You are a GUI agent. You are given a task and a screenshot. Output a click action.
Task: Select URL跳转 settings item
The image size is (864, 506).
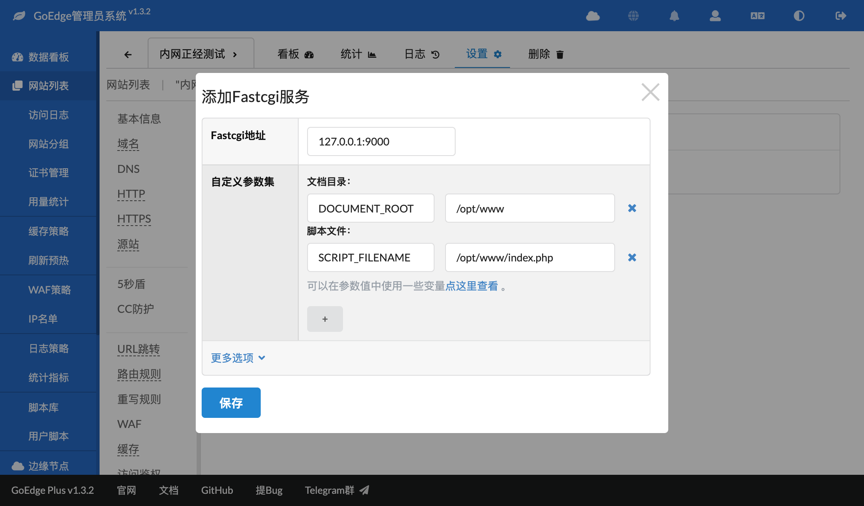coord(138,349)
